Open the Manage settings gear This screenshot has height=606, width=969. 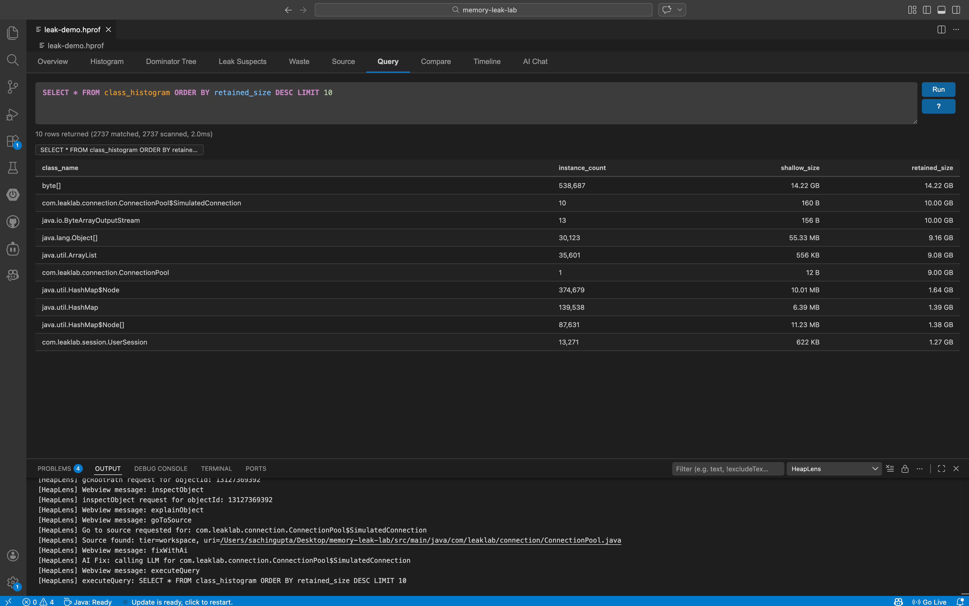click(x=13, y=582)
